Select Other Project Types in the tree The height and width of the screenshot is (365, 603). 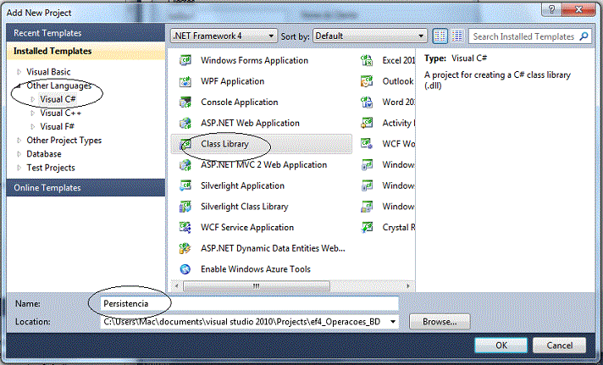pos(64,141)
